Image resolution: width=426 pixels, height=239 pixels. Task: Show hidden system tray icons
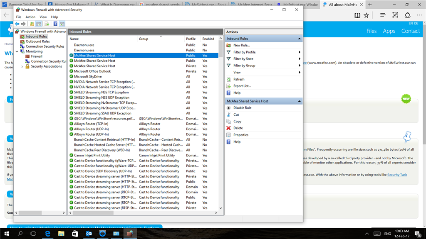tap(367, 233)
